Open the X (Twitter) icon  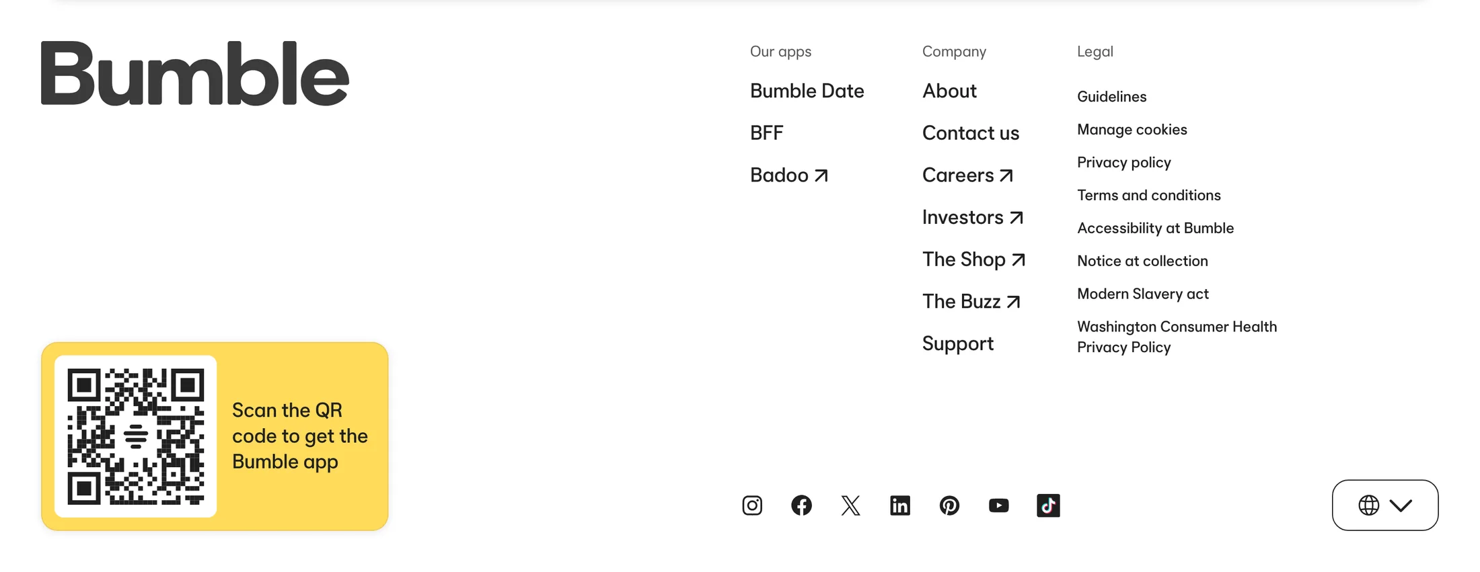851,505
